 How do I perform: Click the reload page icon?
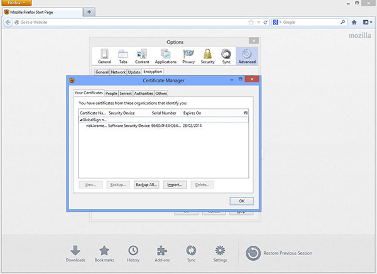(265, 23)
